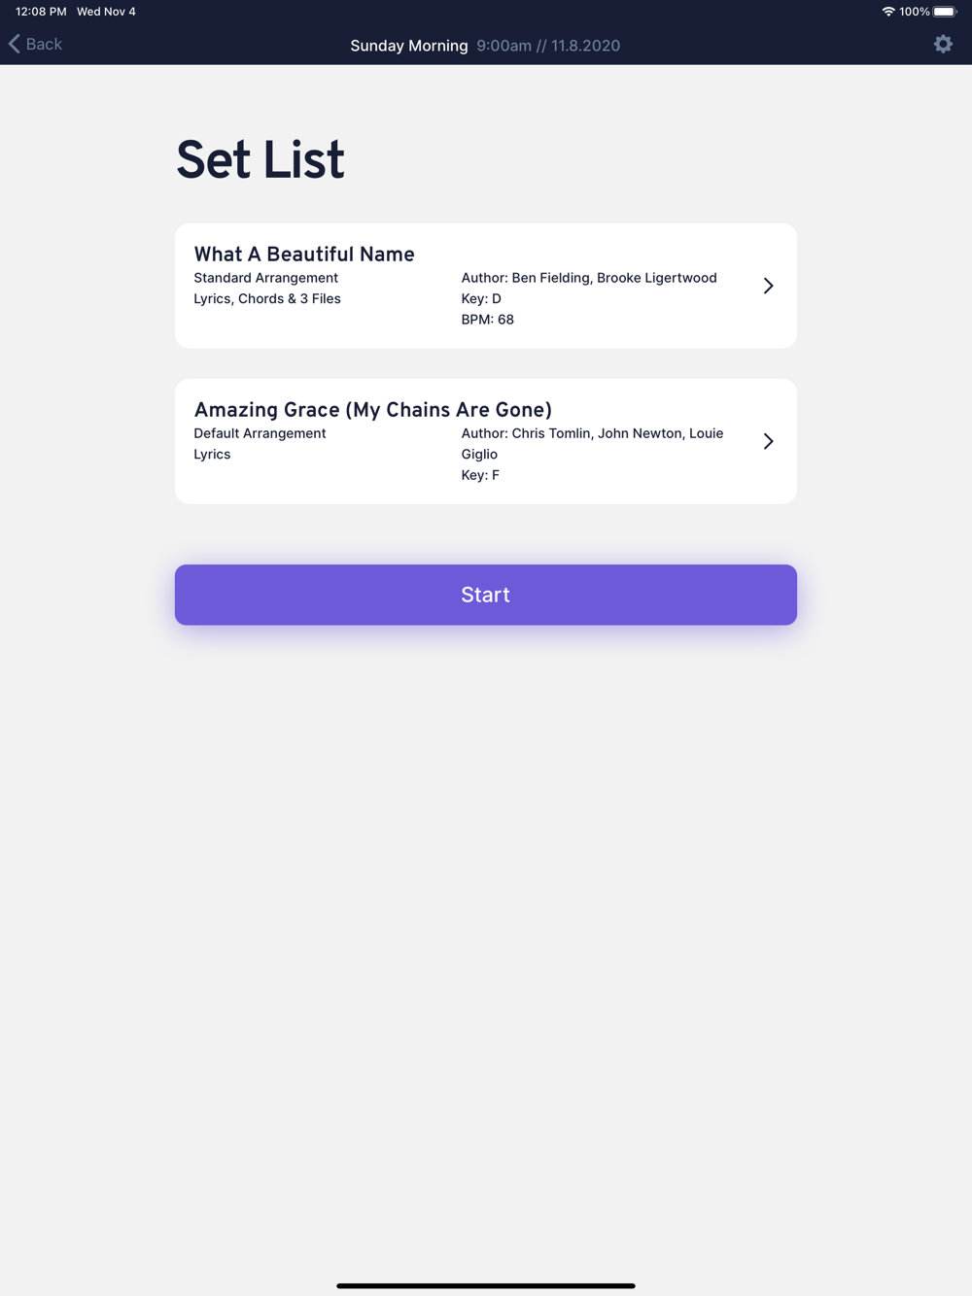Tap the Lyrics, Chords & 3 Files line

point(267,299)
